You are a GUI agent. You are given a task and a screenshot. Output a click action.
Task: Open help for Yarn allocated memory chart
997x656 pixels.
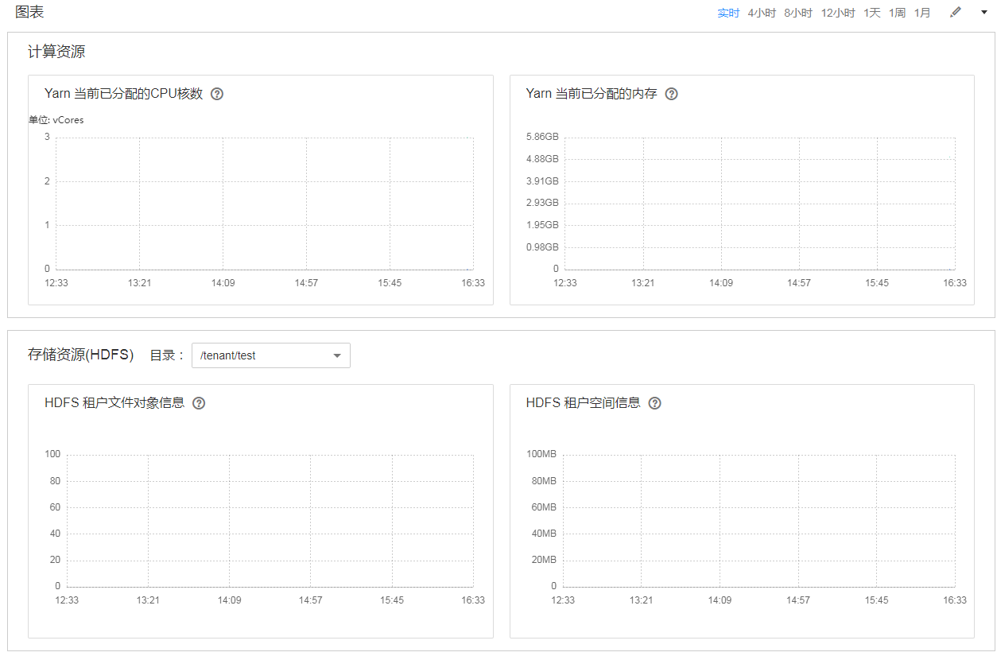(x=671, y=94)
